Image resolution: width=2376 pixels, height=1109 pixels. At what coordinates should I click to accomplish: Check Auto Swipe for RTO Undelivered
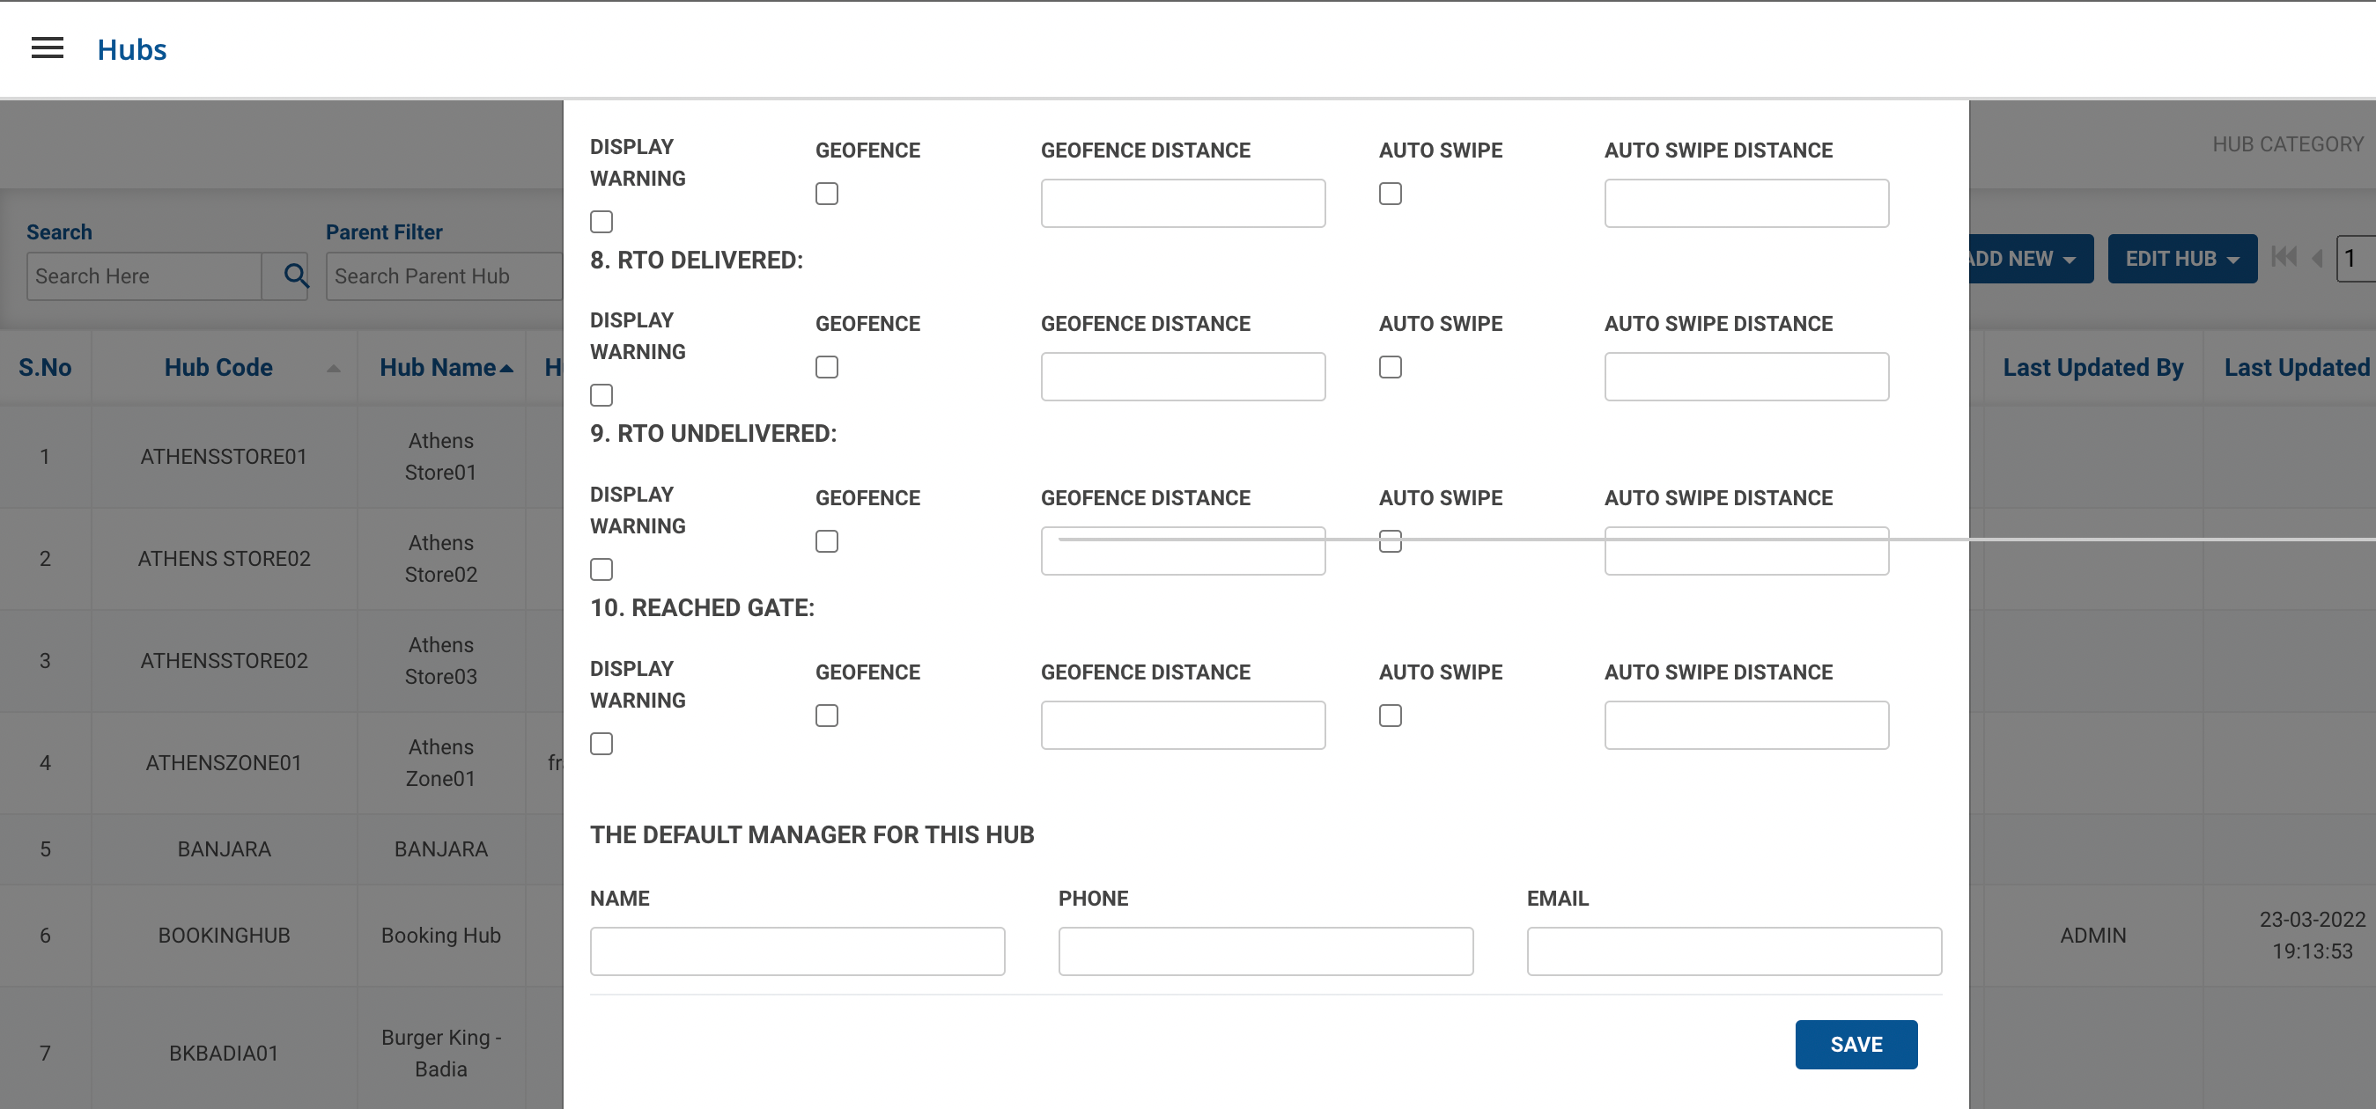click(x=1390, y=541)
